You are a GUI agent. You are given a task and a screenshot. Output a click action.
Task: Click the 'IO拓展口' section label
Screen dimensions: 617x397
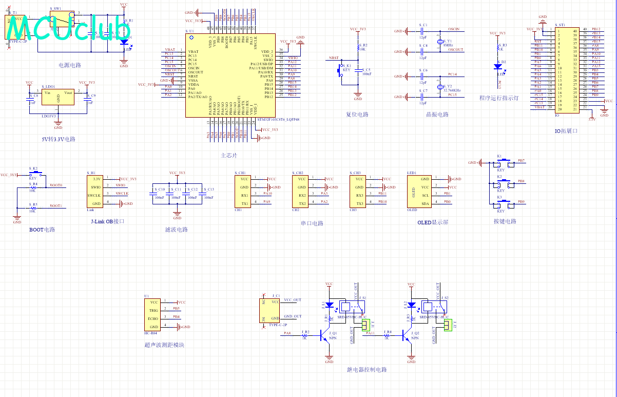click(x=566, y=131)
